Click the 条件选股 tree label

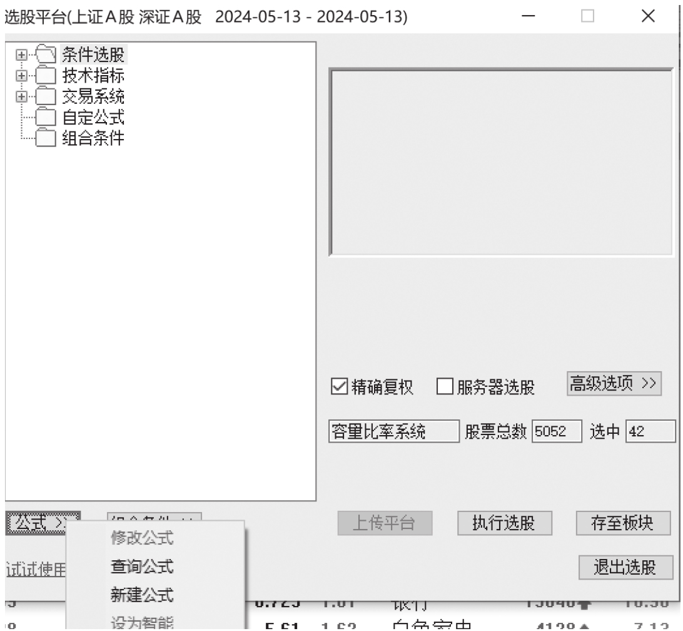click(93, 54)
